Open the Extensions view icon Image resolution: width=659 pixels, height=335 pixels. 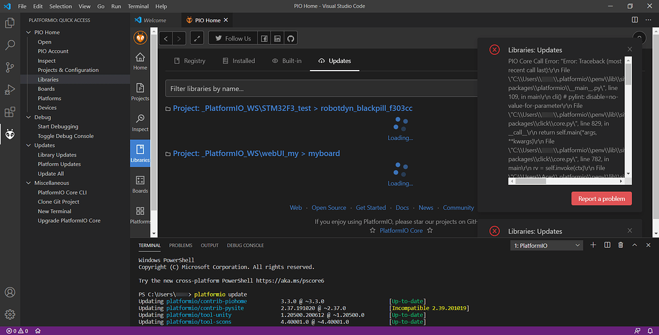10,112
